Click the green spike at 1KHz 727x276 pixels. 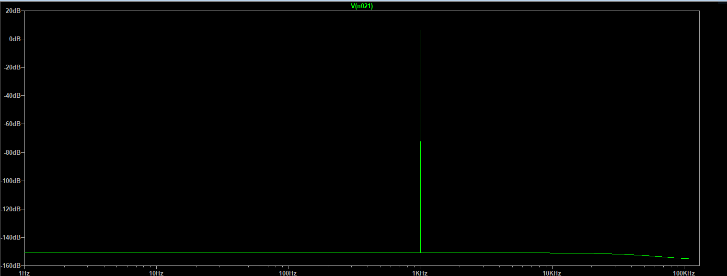coord(420,141)
